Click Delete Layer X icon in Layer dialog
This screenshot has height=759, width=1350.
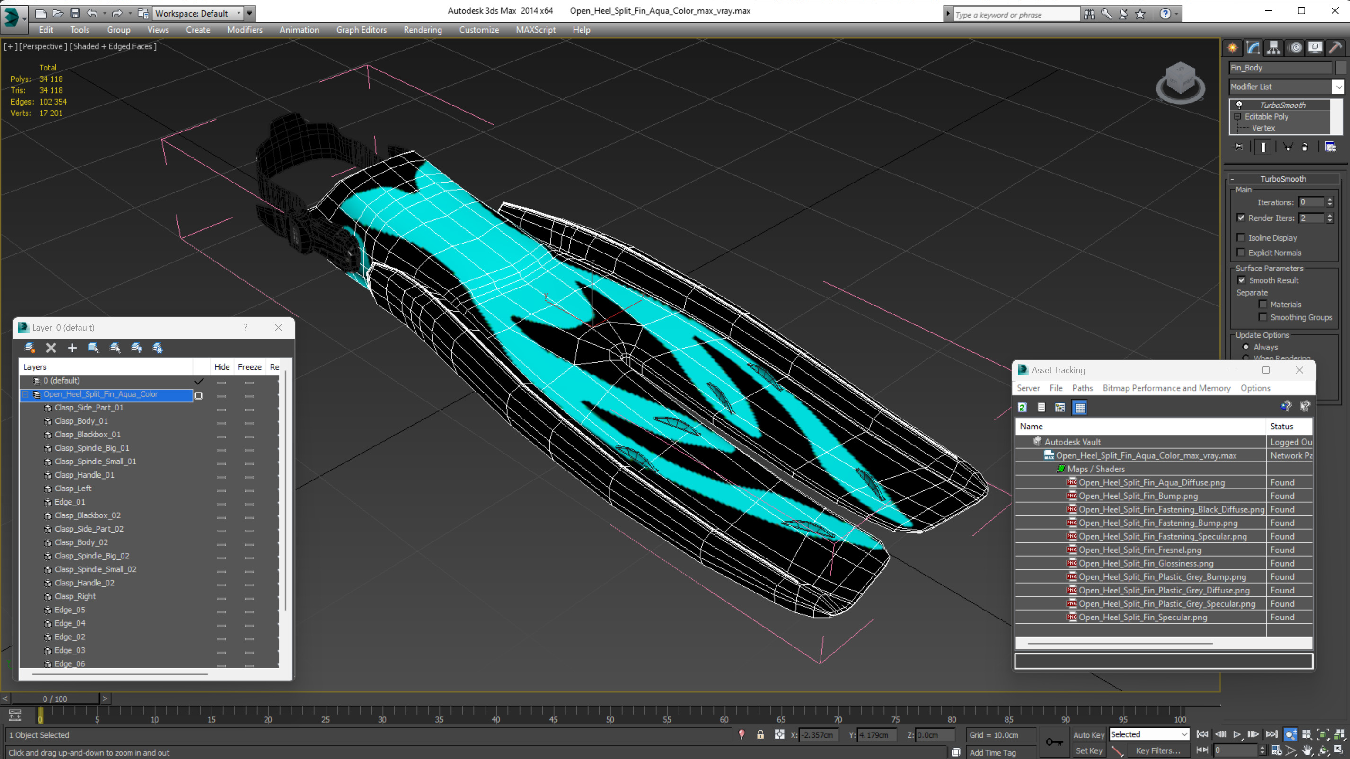coord(51,347)
